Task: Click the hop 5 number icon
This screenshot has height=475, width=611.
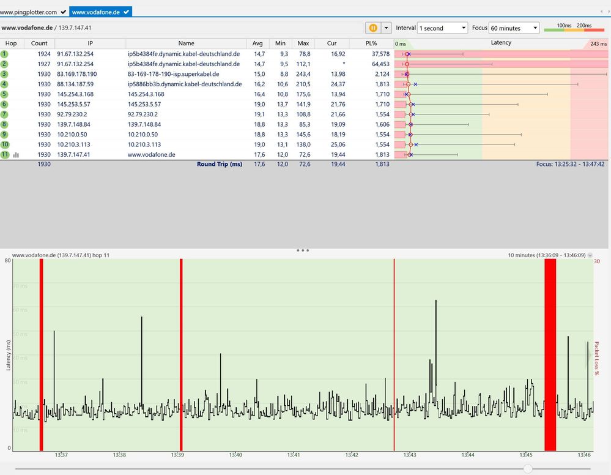Action: coord(5,94)
